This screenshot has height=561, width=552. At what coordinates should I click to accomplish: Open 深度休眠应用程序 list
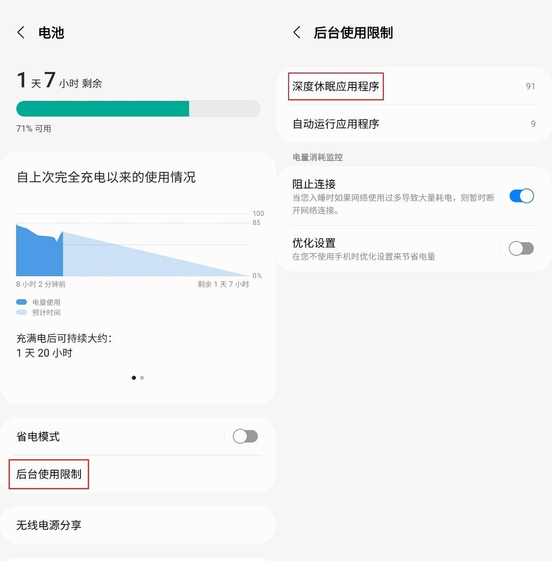pos(414,87)
